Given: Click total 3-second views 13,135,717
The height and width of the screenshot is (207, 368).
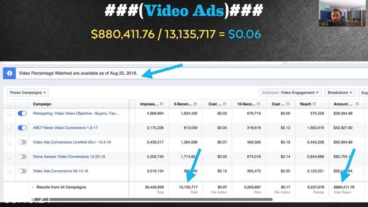Looking at the screenshot, I should click(188, 187).
